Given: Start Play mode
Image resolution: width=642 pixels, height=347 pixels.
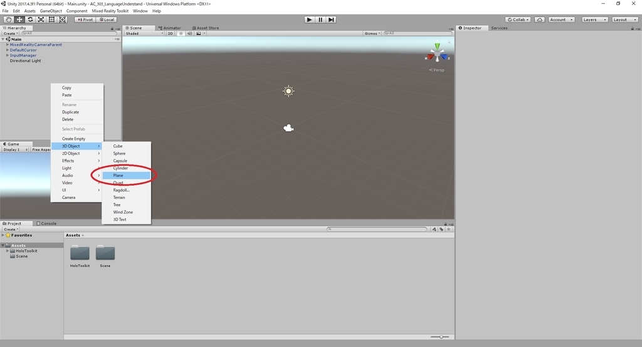Looking at the screenshot, I should pos(310,19).
